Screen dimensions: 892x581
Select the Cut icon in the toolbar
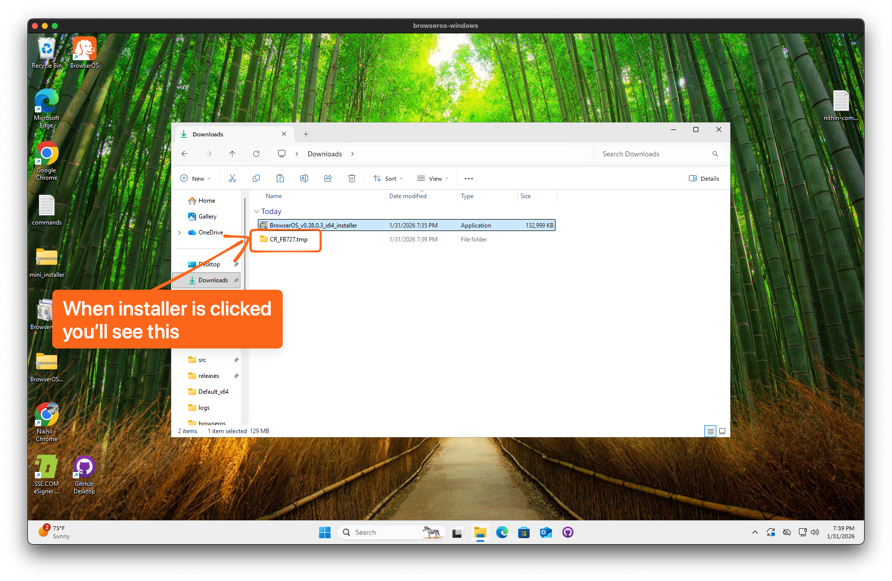click(x=232, y=178)
